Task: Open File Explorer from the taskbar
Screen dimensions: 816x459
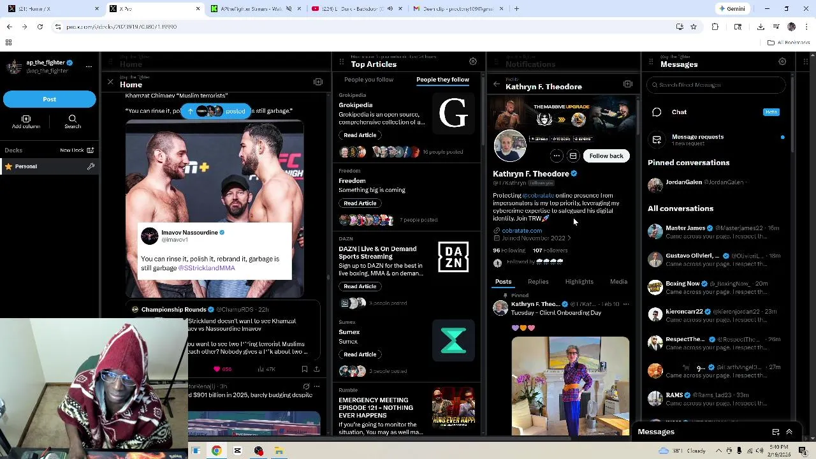Action: pos(279,451)
